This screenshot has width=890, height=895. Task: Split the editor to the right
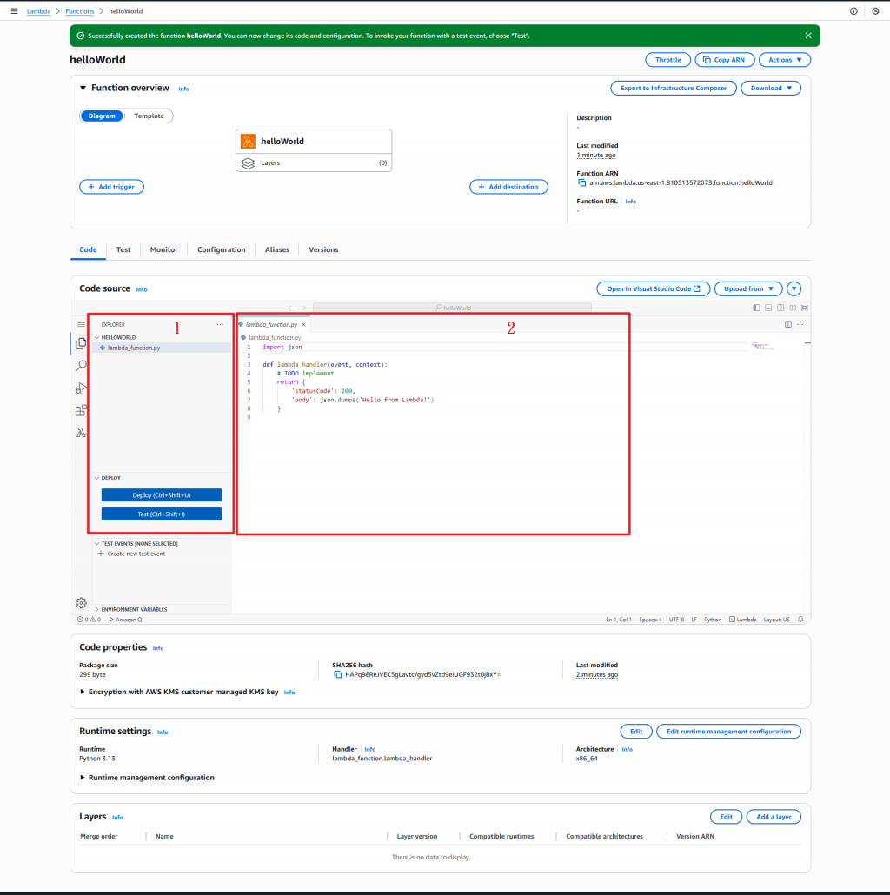pos(787,324)
